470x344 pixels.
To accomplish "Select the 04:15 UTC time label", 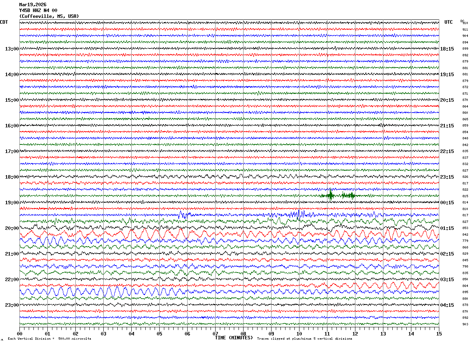I will coord(447,305).
